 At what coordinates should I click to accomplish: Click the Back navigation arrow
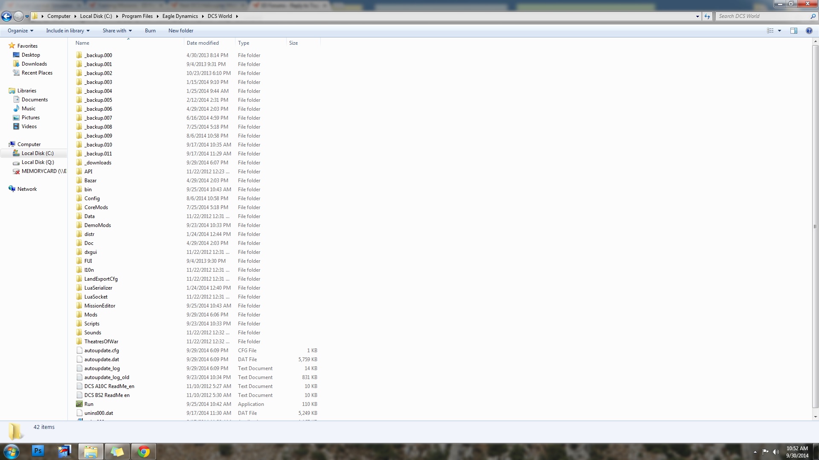coord(6,16)
